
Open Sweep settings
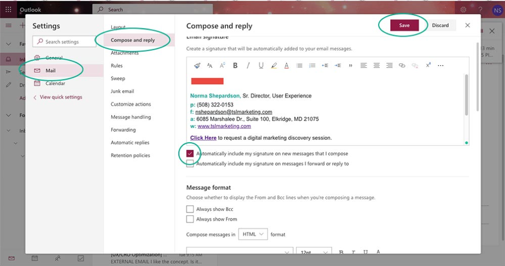[118, 78]
